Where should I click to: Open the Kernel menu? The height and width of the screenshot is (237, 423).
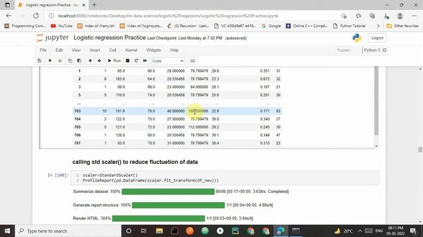click(x=131, y=50)
